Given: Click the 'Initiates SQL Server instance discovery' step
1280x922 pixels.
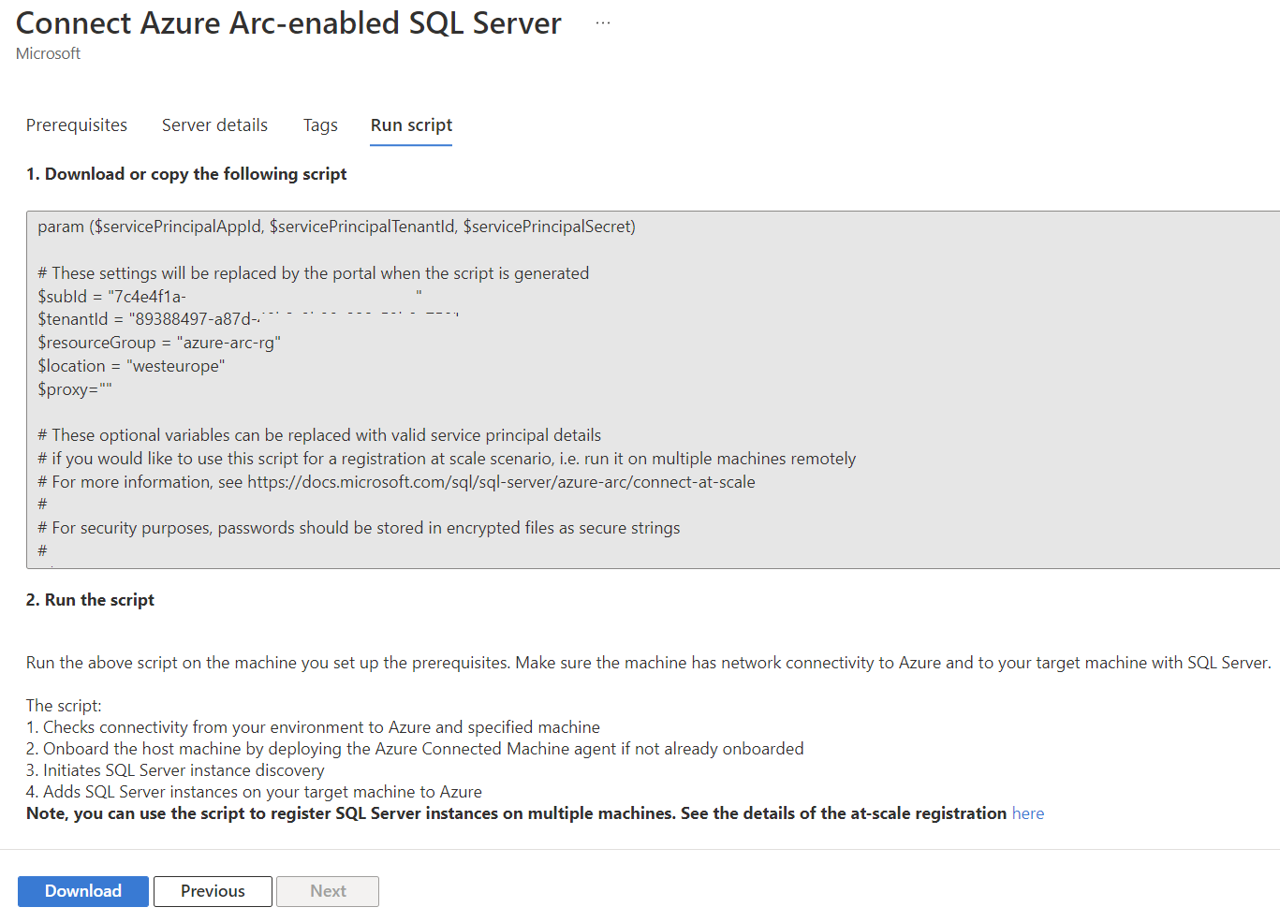Looking at the screenshot, I should [x=175, y=770].
